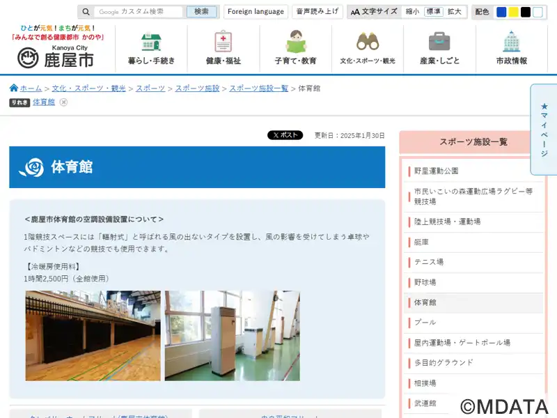Viewport: 557px width, 418px height.
Task: Set text size to 縮小
Action: click(412, 12)
